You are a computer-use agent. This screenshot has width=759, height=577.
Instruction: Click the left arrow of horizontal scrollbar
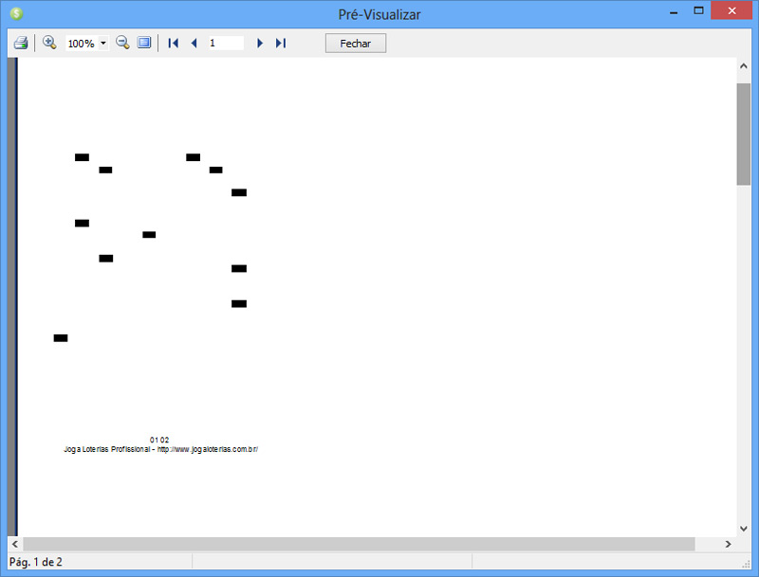pos(15,544)
